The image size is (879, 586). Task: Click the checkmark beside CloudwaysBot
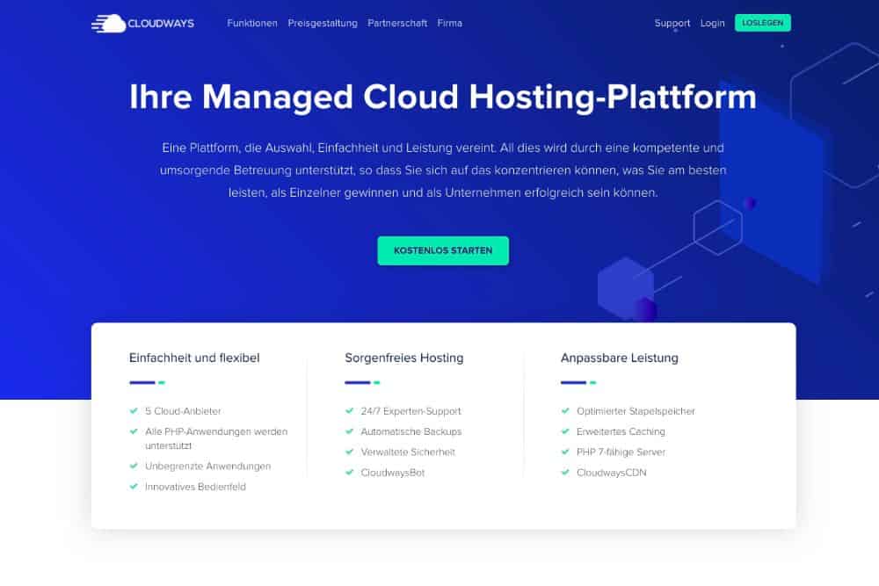coord(349,473)
